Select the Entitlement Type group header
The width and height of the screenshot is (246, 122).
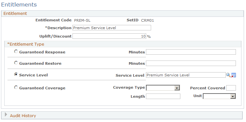(x=26, y=44)
